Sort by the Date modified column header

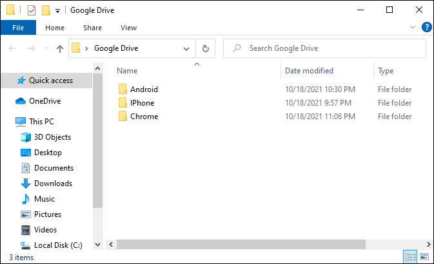point(309,71)
